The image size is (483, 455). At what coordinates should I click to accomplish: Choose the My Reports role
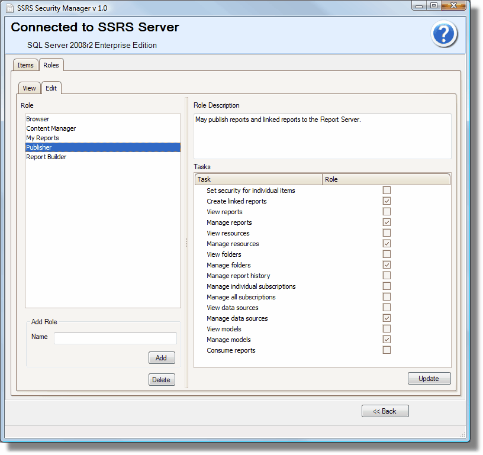(x=103, y=138)
